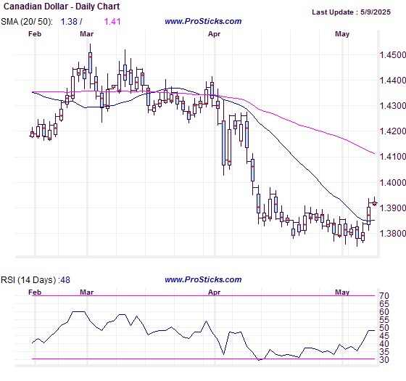Viewport: 406px width, 381px height.
Task: Click the Canadian Dollar - Daily Chart title
Action: click(62, 7)
